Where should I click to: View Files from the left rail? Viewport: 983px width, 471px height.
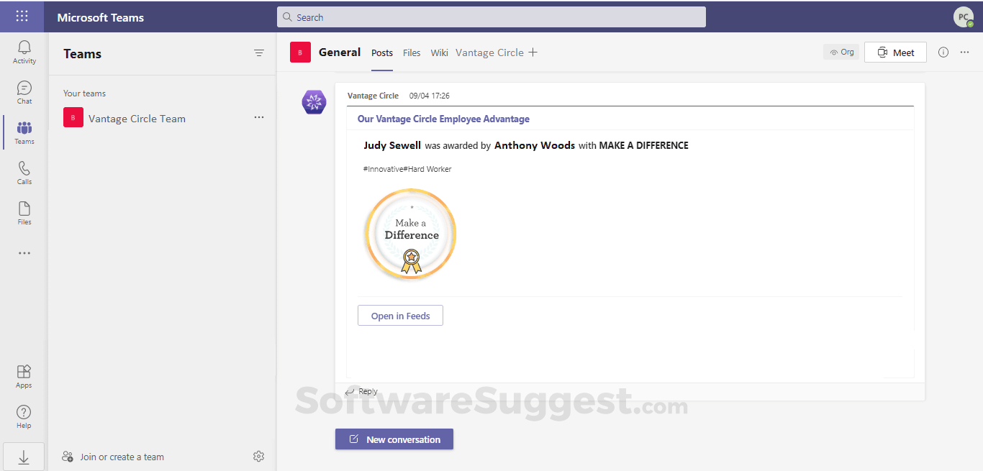point(24,211)
